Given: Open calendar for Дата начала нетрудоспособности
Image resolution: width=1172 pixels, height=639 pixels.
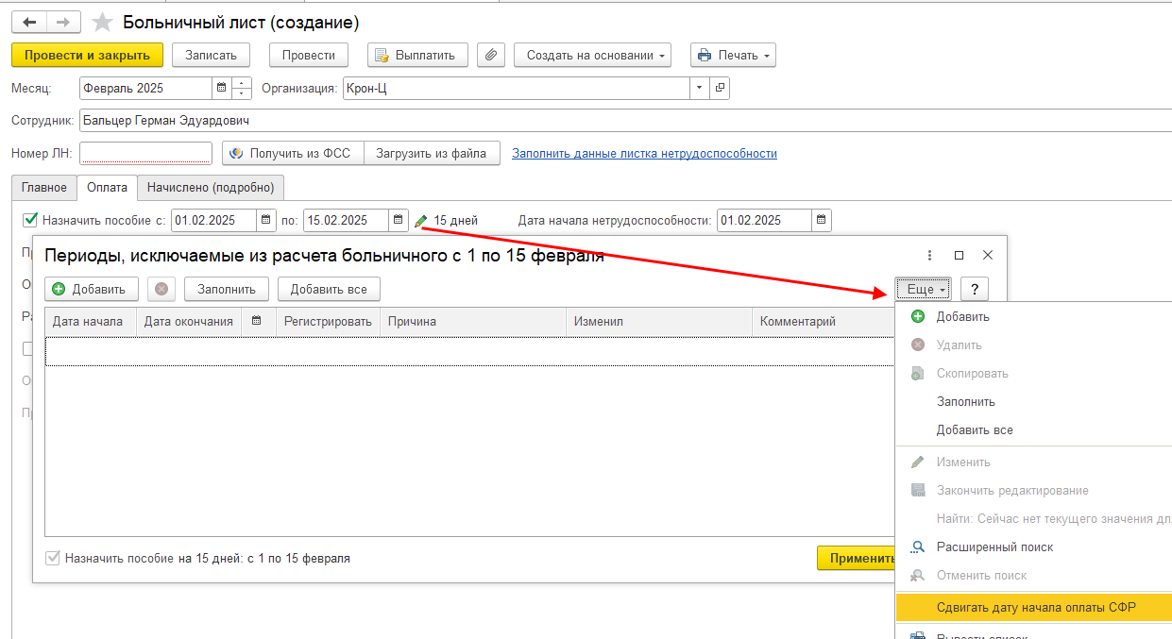Looking at the screenshot, I should (822, 220).
